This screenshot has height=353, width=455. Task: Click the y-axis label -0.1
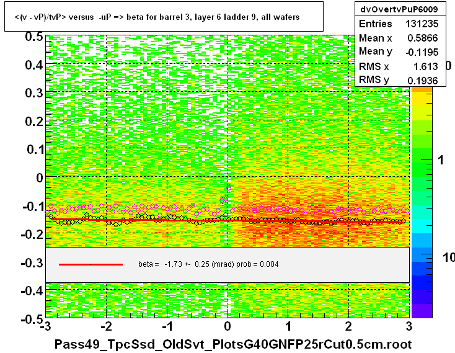(33, 207)
